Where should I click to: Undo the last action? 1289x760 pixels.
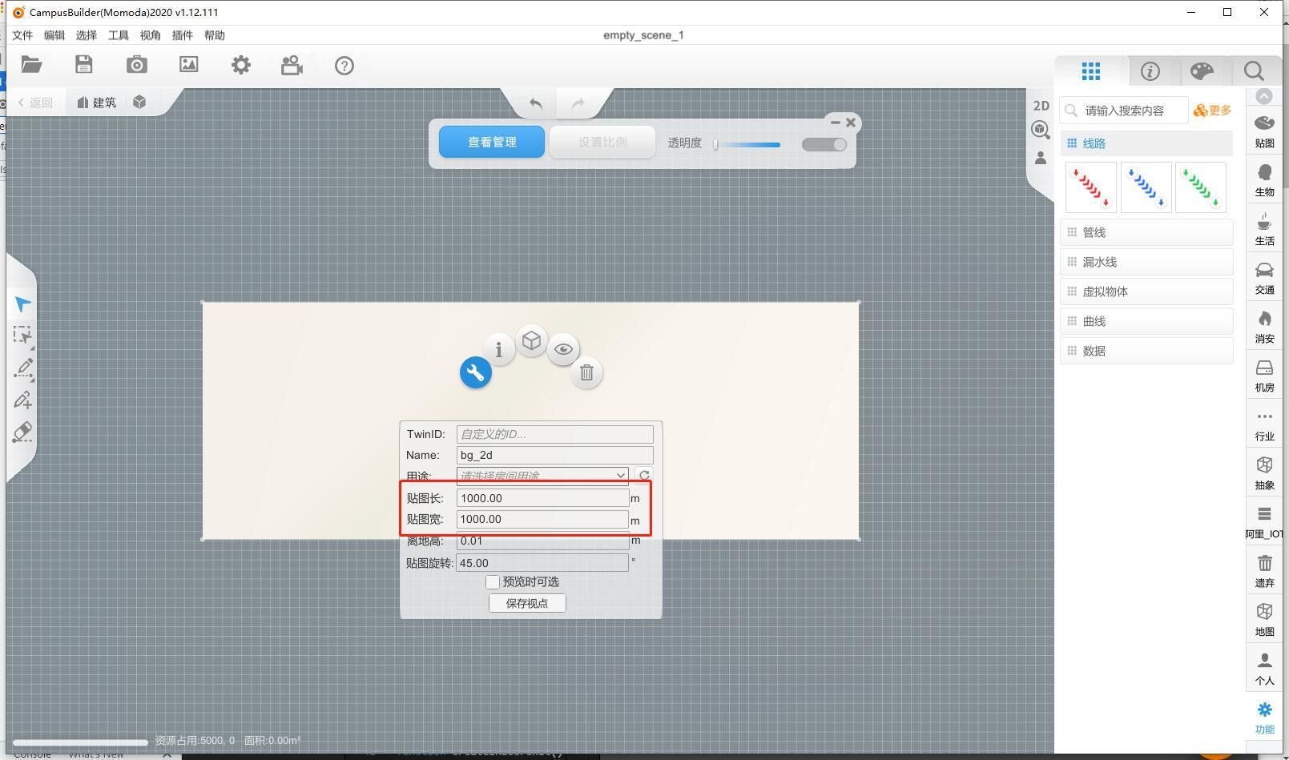[536, 103]
